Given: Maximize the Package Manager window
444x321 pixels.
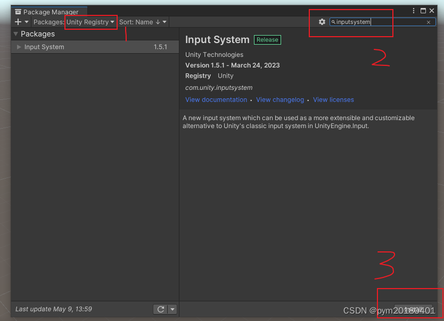Looking at the screenshot, I should coord(423,11).
